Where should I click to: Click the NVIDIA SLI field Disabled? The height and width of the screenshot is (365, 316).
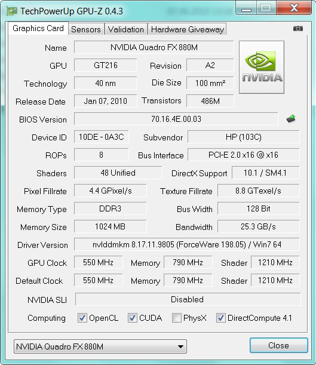(x=188, y=299)
